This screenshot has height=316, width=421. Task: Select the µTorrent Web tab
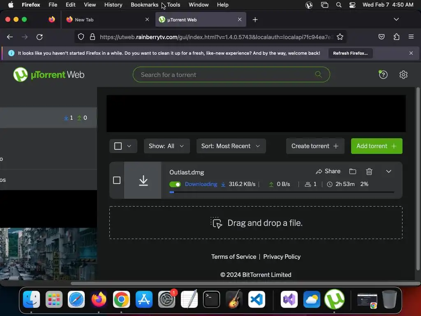(x=201, y=20)
